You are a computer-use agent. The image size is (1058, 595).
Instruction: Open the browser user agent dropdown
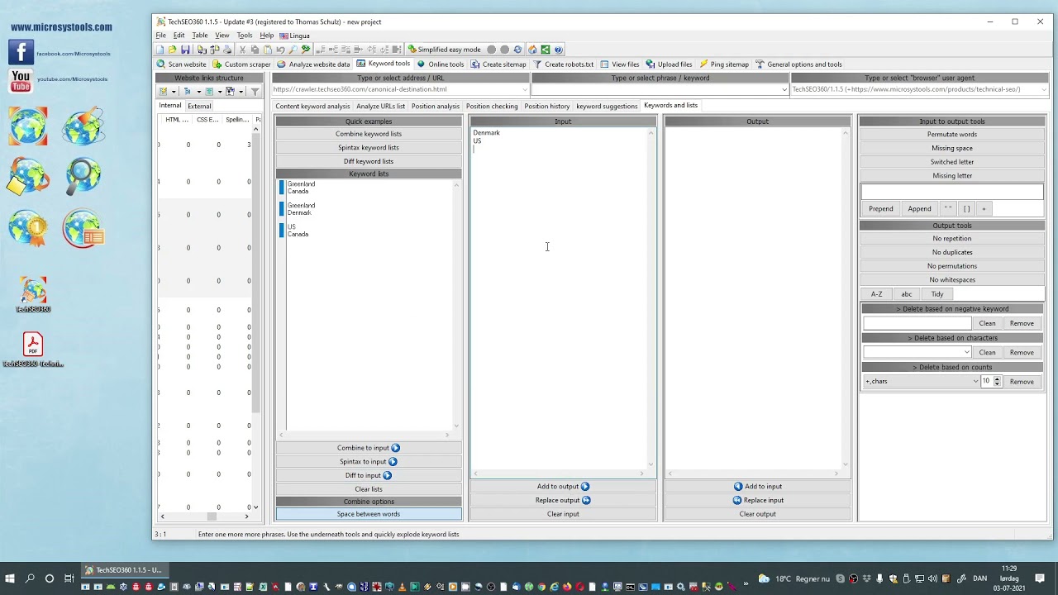(x=1044, y=89)
